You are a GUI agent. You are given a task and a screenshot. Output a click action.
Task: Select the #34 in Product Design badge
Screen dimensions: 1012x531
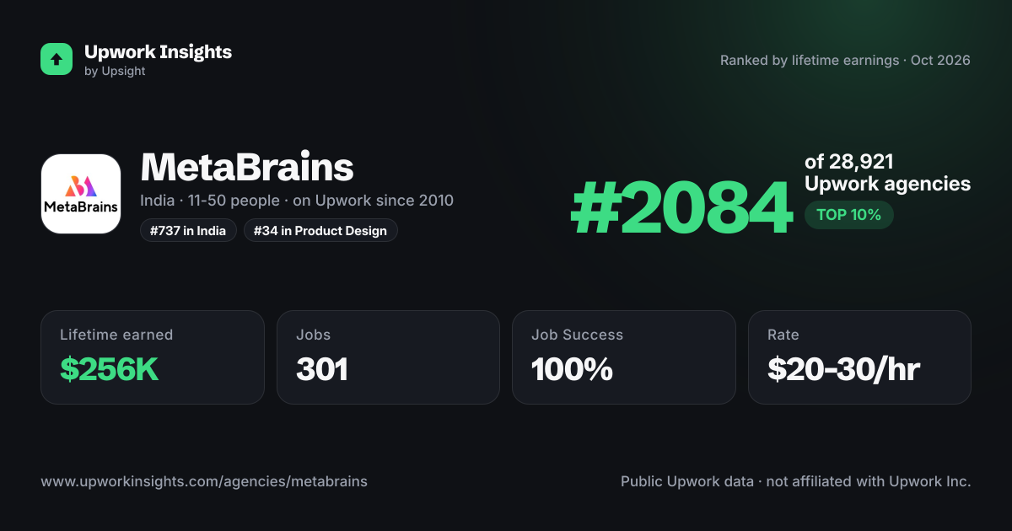coord(320,230)
